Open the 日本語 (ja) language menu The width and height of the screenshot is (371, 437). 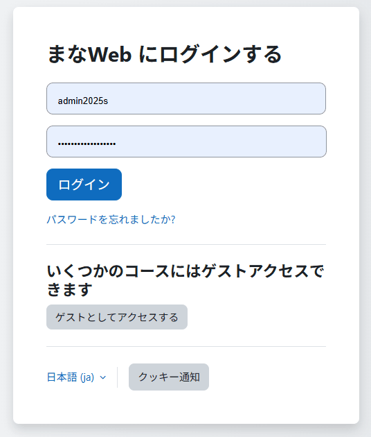(x=76, y=377)
